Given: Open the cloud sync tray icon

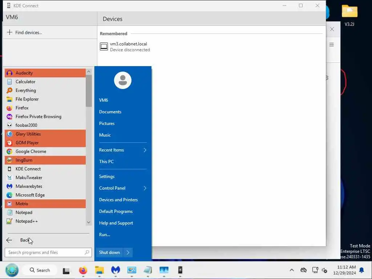Looking at the screenshot, I should click(303, 270).
